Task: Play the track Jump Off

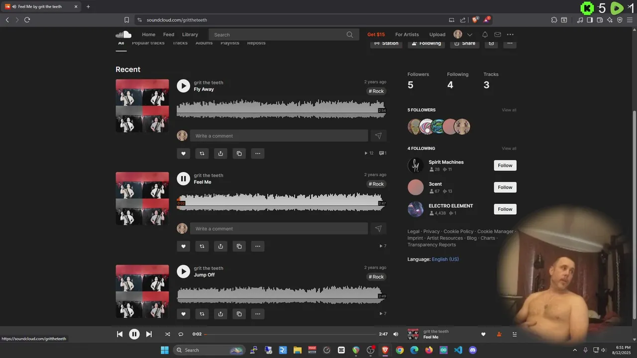Action: (x=183, y=271)
